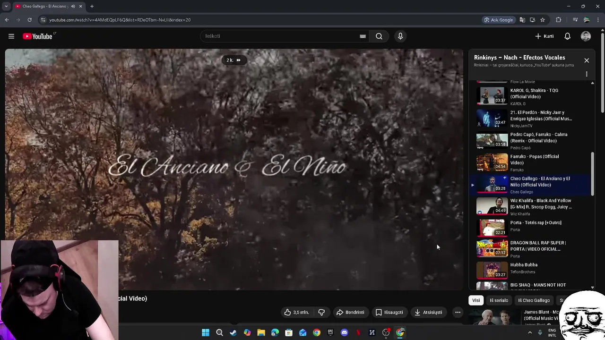Play Hubba Bubba playlist item
The image size is (605, 340).
coord(529,269)
